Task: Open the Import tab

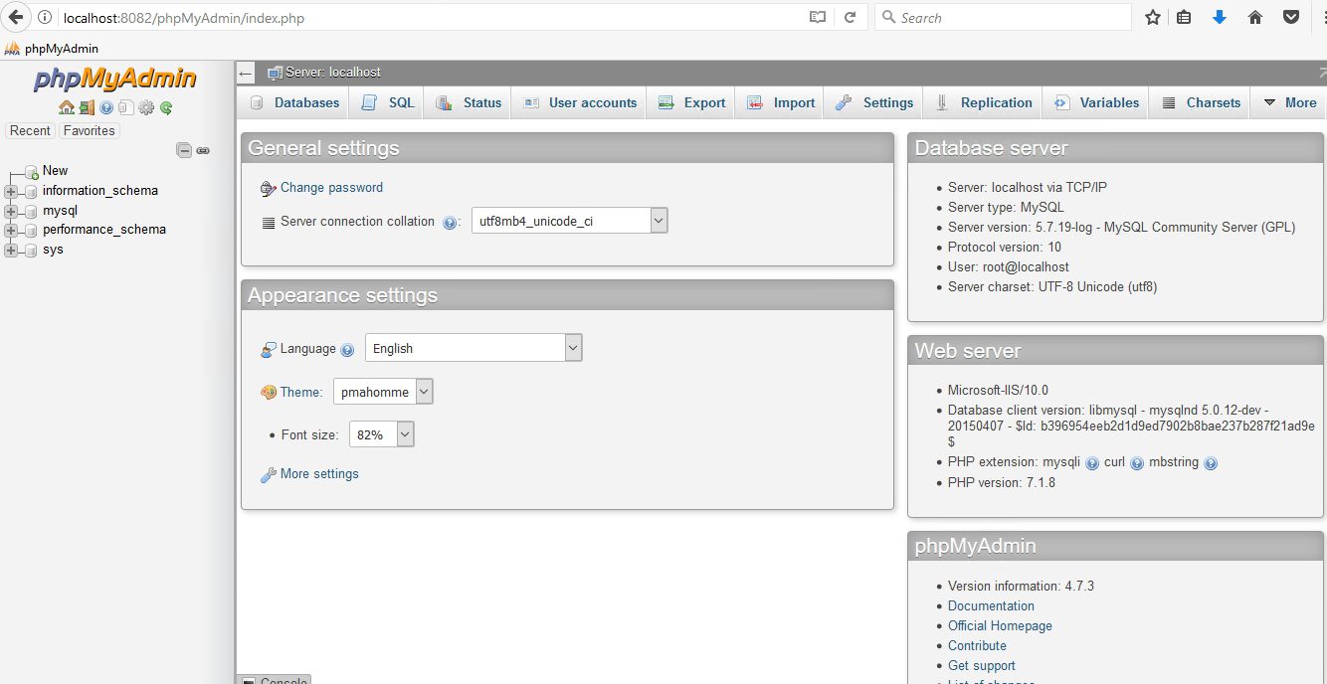Action: [781, 102]
